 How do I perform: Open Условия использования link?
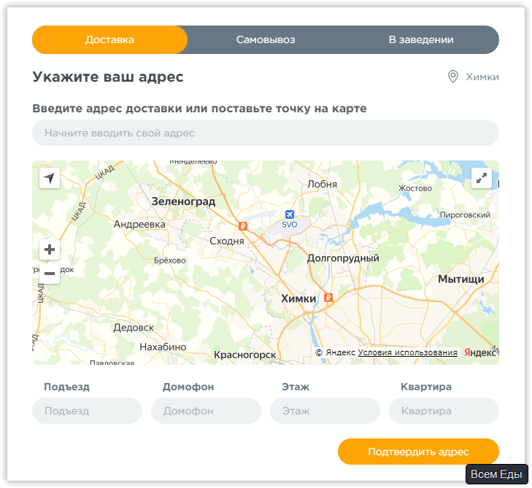407,353
